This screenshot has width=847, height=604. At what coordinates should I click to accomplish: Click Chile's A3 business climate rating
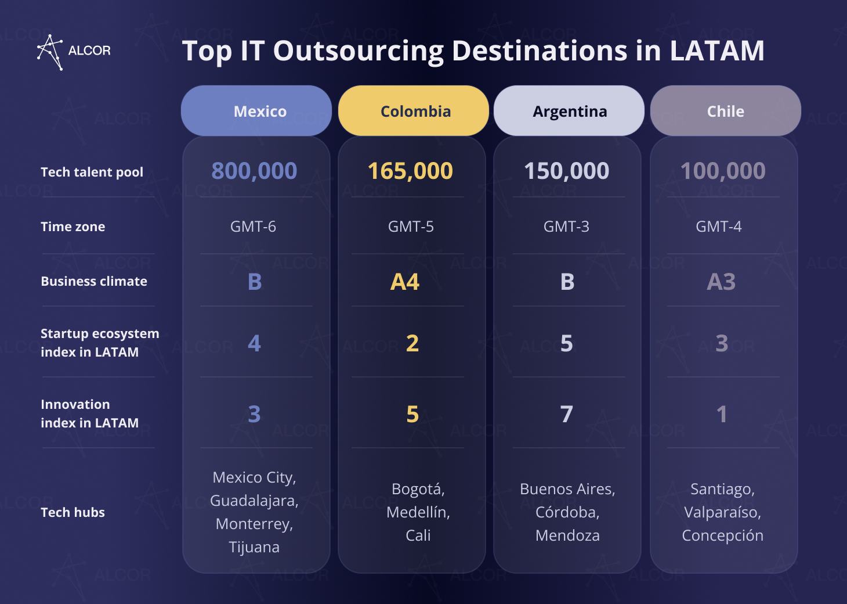pyautogui.click(x=721, y=282)
